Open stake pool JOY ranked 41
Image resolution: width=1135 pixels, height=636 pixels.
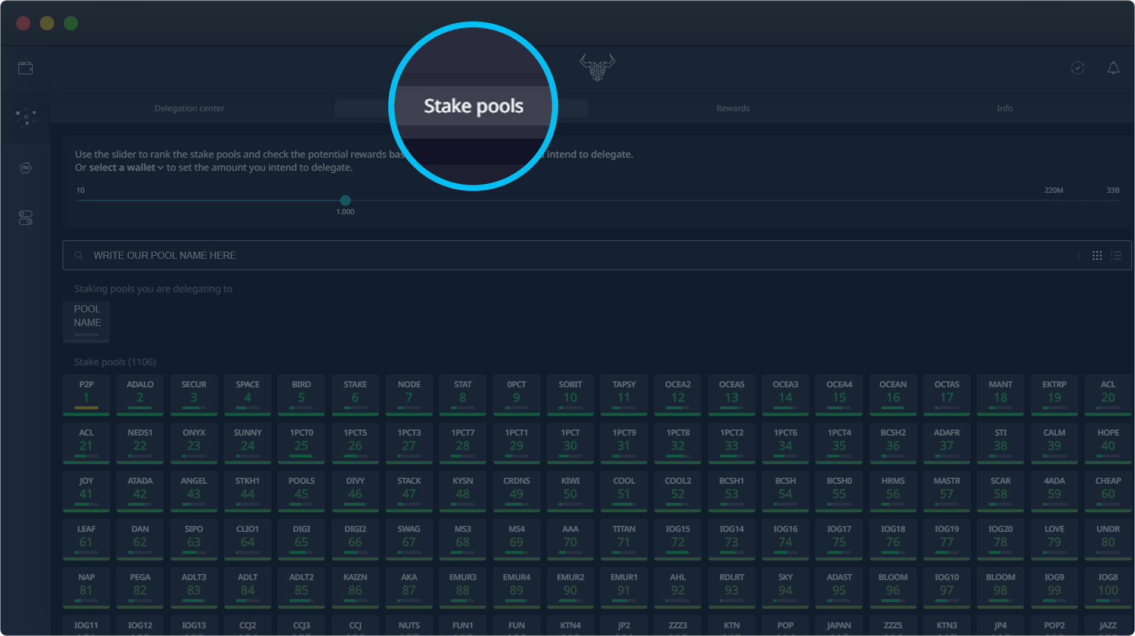pos(86,491)
